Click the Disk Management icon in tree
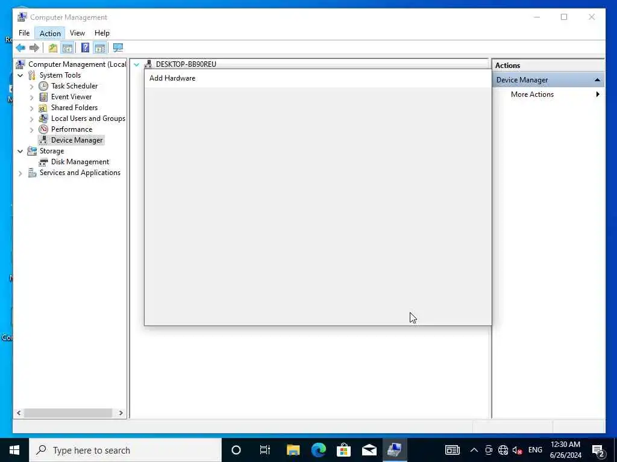The image size is (617, 462). 43,162
